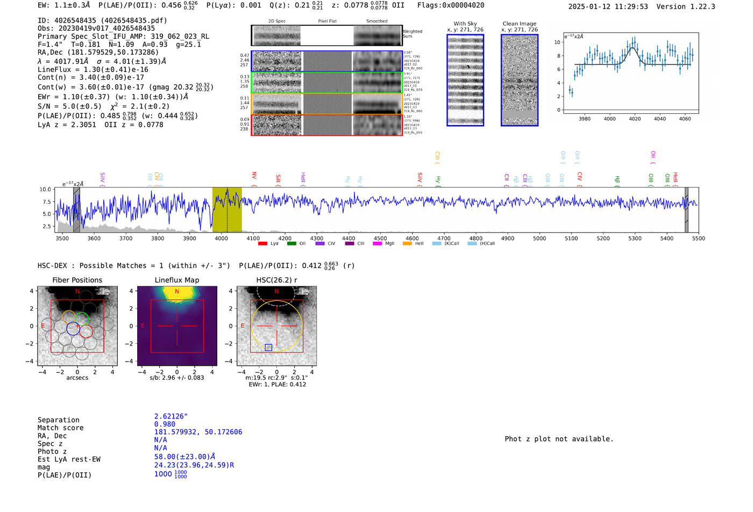Click the green OII legend swatch

coord(292,243)
